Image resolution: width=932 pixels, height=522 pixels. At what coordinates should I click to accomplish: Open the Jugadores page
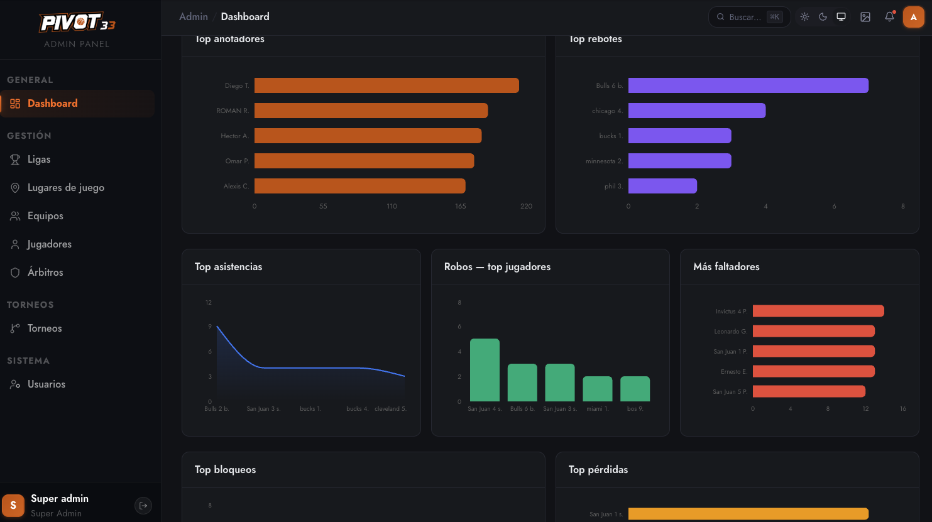coord(77,244)
